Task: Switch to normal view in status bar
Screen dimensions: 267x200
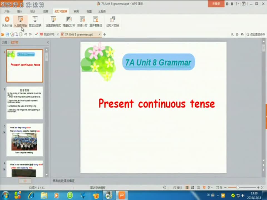Action: tap(187, 187)
